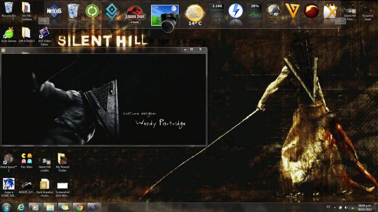Launch the Acer Games shortcut
Image resolution: width=378 pixels, height=212 pixels.
(x=8, y=35)
